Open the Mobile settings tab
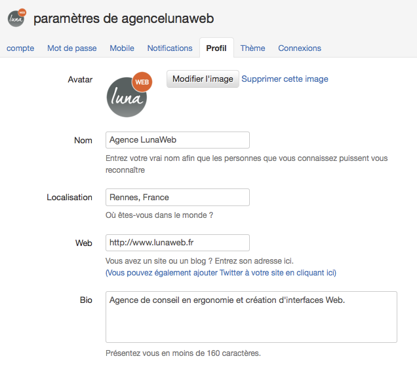Image resolution: width=417 pixels, height=371 pixels. pos(122,48)
